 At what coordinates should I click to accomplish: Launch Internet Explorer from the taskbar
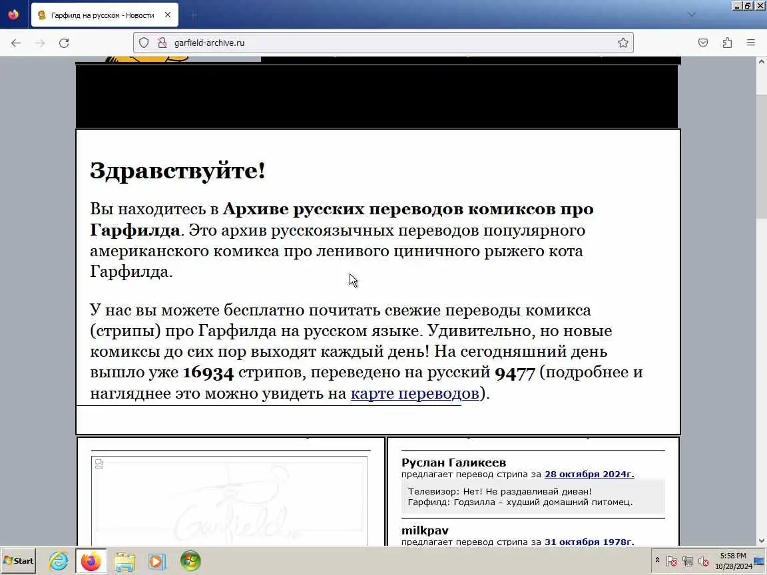point(58,561)
